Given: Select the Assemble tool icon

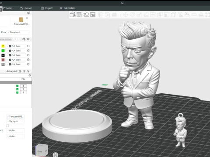Looking at the screenshot, I should [x=201, y=15].
